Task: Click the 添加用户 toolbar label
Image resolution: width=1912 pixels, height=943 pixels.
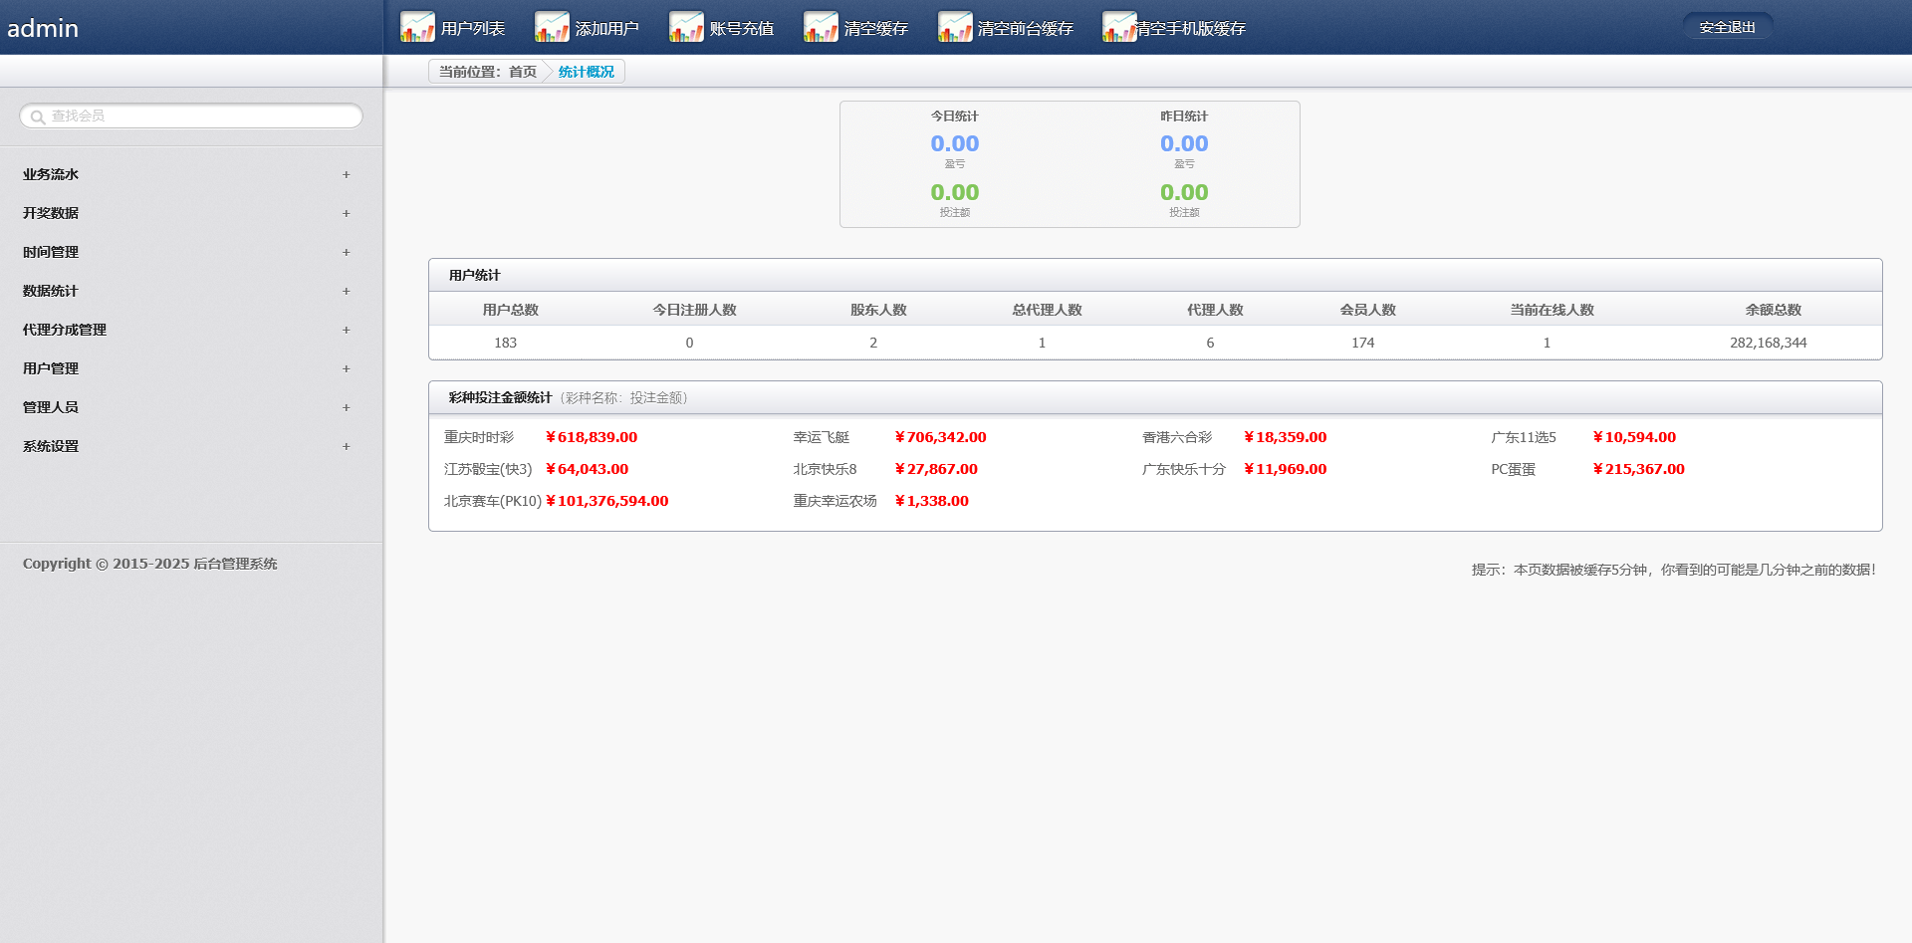Action: (x=606, y=29)
